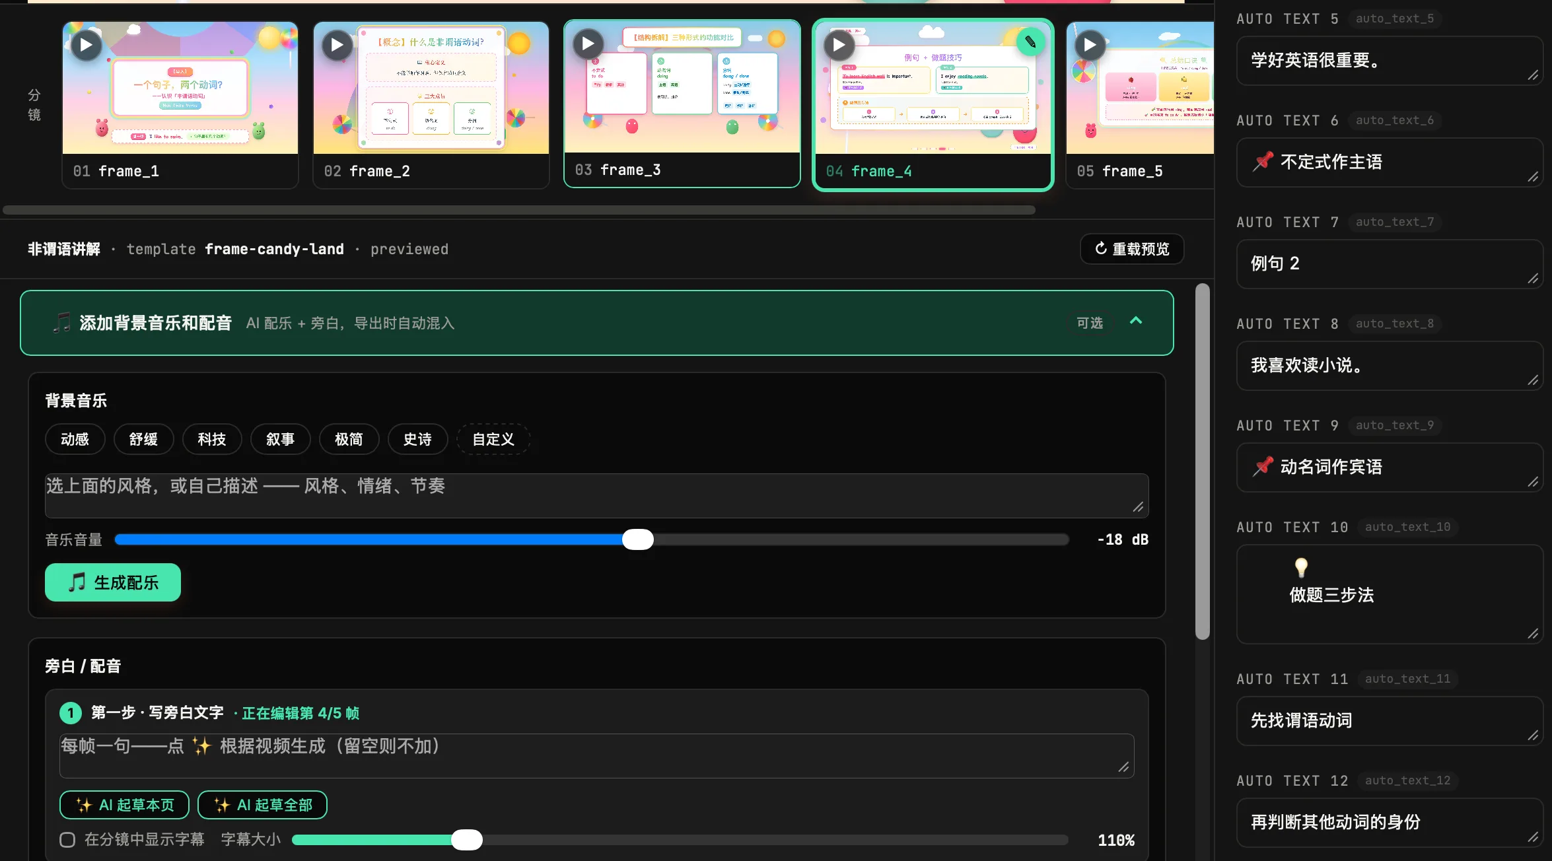Click the resize handle of Auto Text 5 field

pos(1533,75)
